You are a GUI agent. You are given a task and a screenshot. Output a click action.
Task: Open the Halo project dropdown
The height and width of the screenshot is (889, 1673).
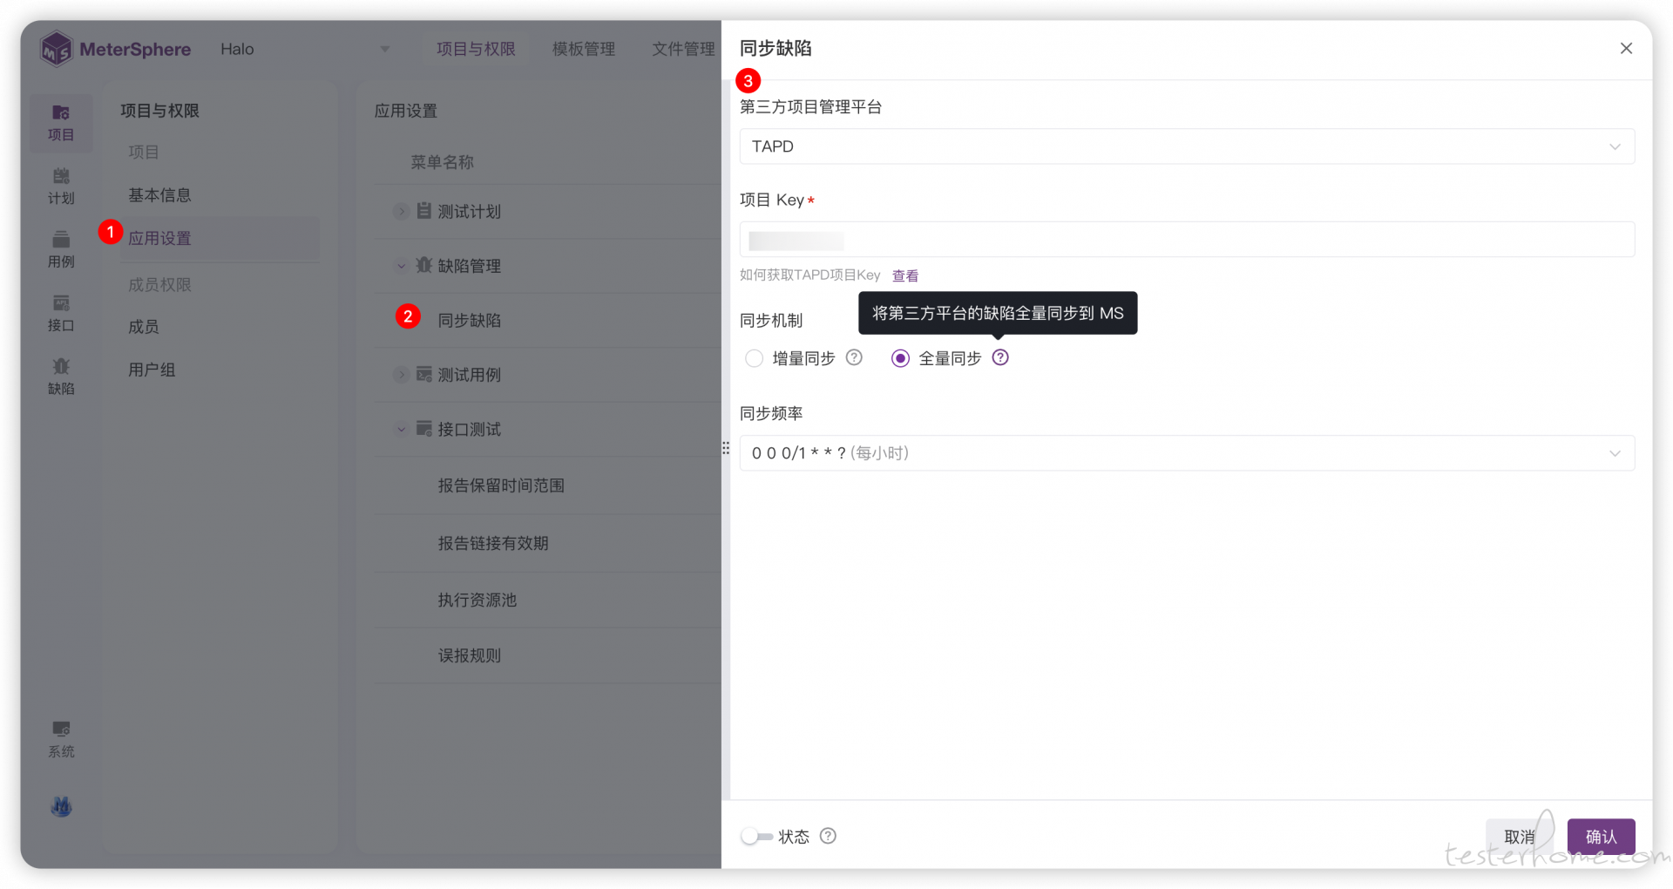point(305,50)
